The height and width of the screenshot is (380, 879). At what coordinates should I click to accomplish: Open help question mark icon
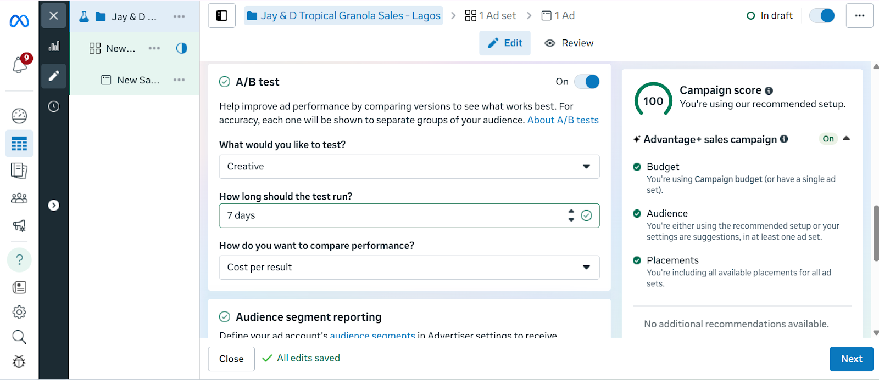pyautogui.click(x=19, y=259)
